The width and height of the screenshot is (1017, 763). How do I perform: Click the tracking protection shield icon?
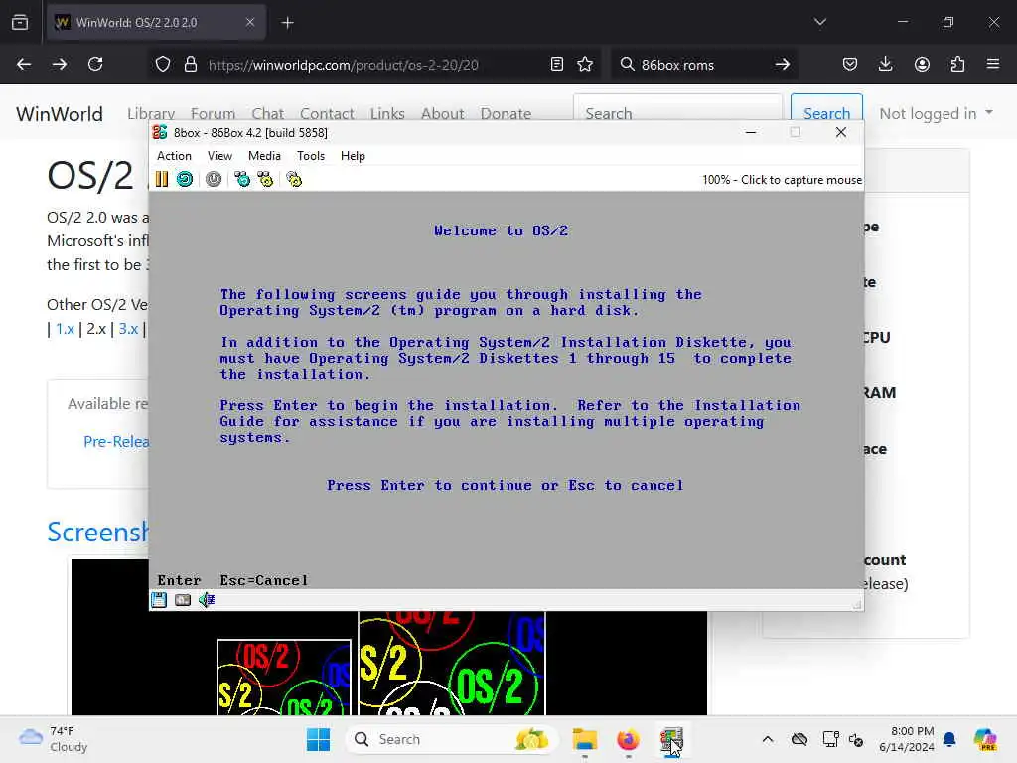point(163,65)
